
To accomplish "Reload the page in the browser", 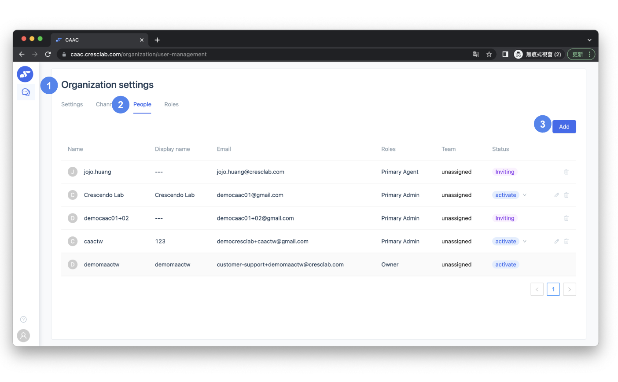I will (x=48, y=55).
